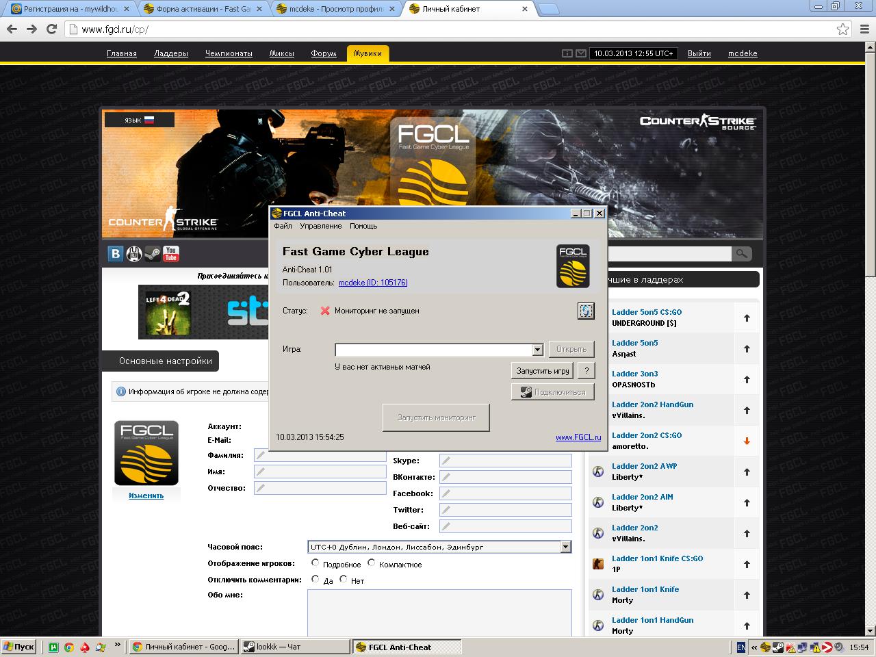Viewport: 876px width, 657px height.
Task: Click the CS:GO icon next to Ladder 1on1 Knife CS:GO
Action: coord(598,564)
